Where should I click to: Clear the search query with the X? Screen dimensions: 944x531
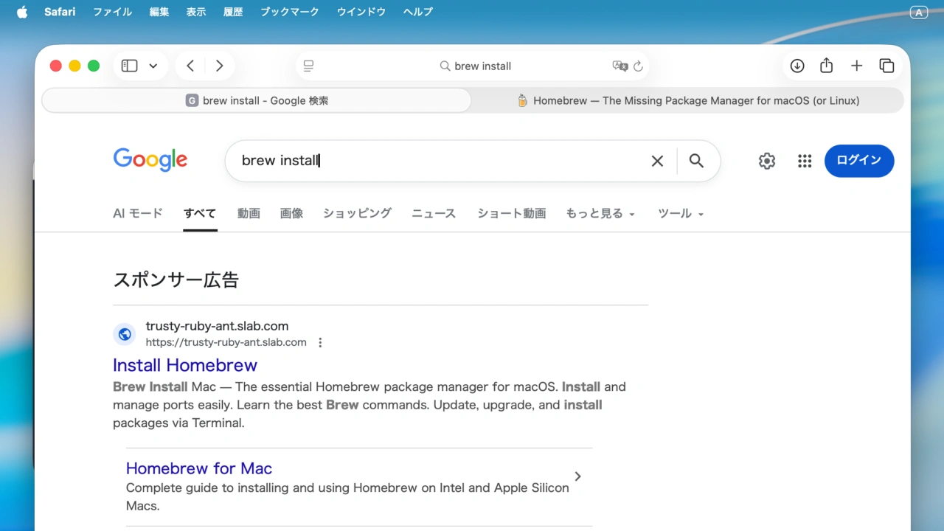pos(656,161)
